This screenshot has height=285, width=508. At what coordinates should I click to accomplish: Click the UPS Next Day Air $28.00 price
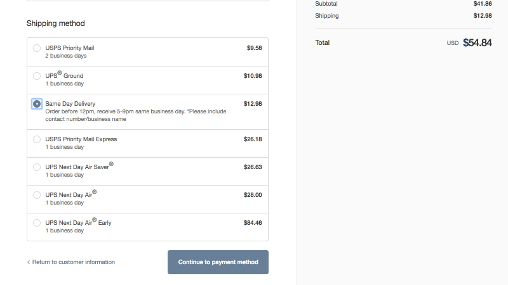click(253, 195)
